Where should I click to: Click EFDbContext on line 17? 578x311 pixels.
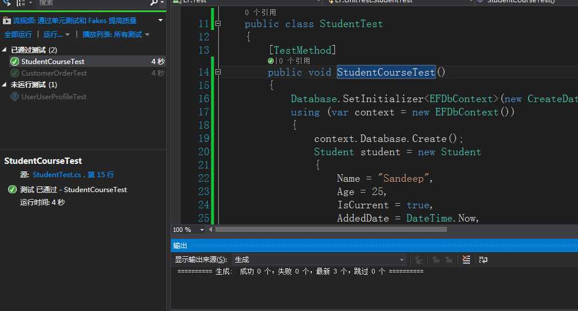point(467,112)
